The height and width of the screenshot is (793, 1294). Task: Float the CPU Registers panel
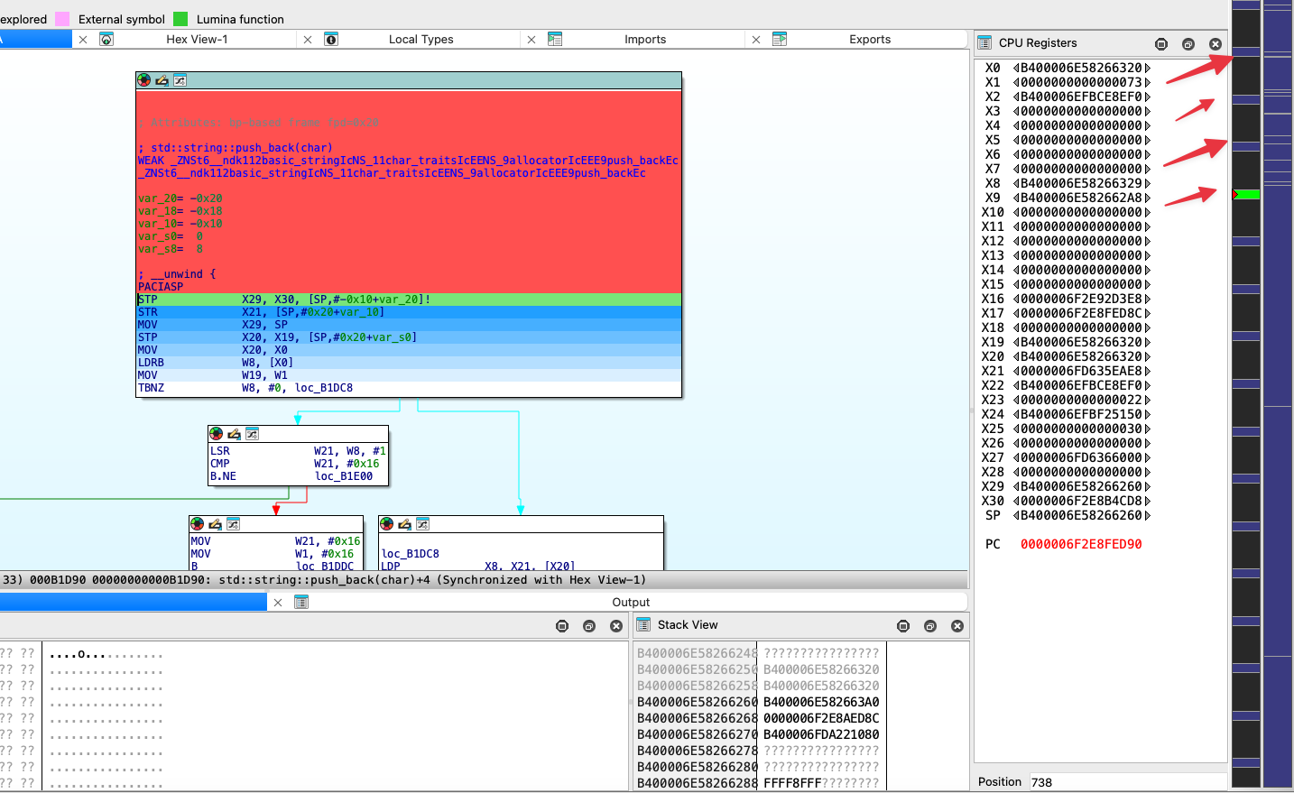click(x=1188, y=44)
